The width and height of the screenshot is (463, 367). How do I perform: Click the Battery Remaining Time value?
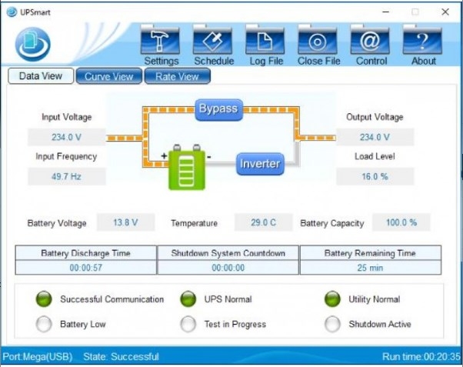370,267
